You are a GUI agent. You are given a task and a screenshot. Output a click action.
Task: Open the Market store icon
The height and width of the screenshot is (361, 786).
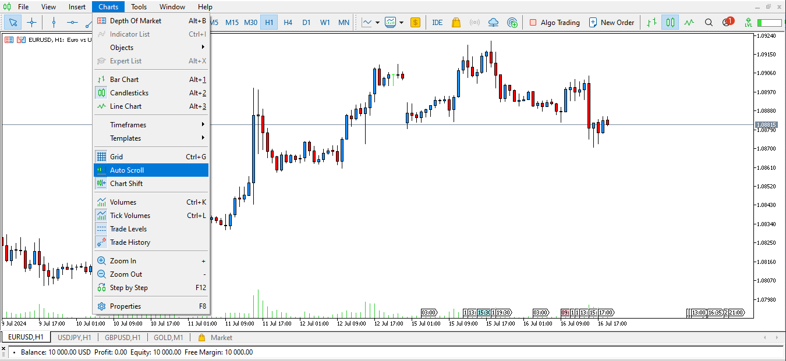[x=456, y=22]
